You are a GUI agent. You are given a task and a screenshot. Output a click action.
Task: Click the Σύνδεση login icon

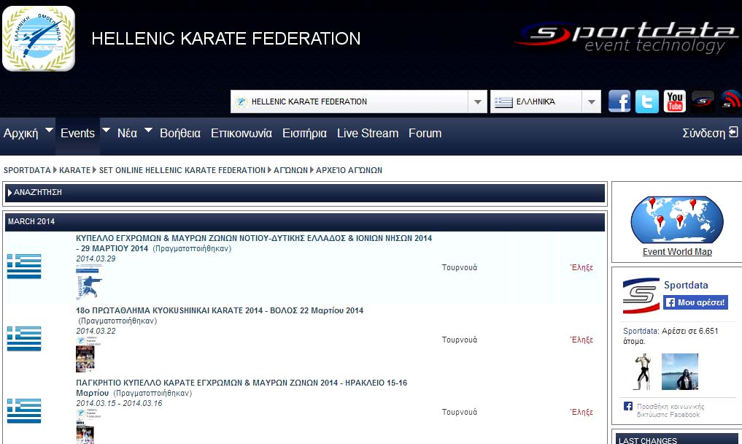click(733, 133)
